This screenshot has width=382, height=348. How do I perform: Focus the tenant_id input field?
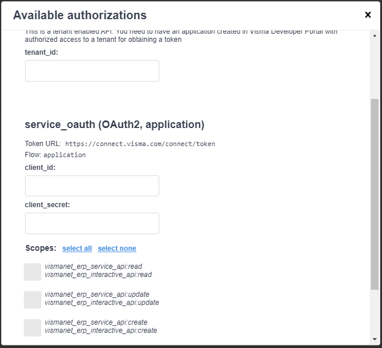point(92,71)
